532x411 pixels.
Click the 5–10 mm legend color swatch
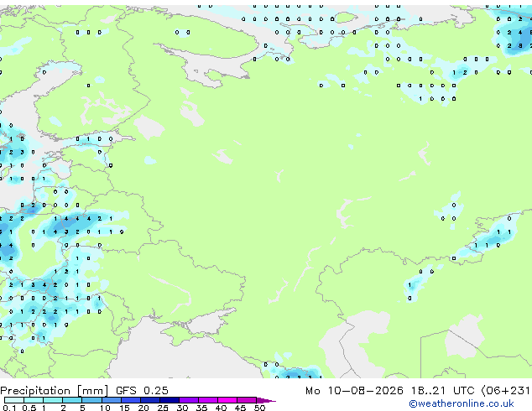(x=91, y=400)
